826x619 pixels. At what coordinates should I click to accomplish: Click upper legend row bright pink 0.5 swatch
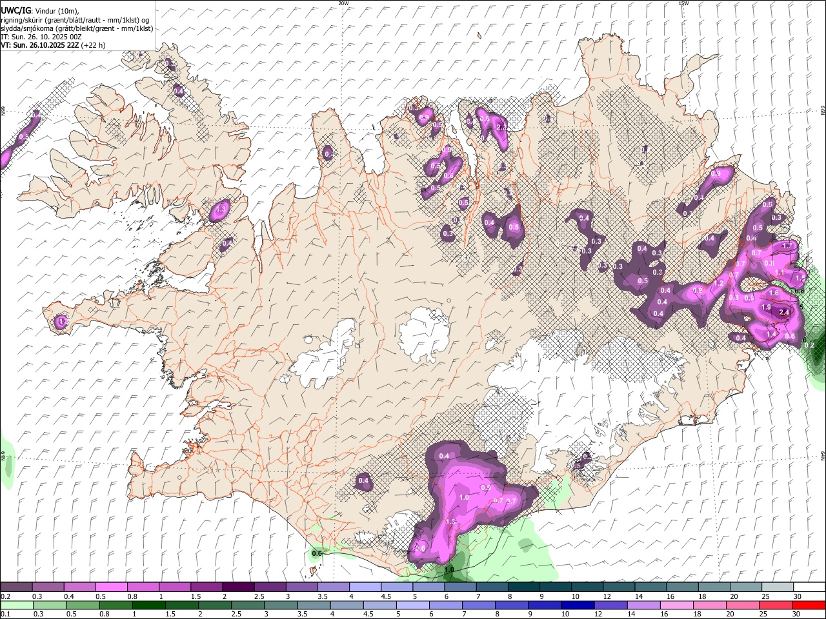tap(111, 587)
